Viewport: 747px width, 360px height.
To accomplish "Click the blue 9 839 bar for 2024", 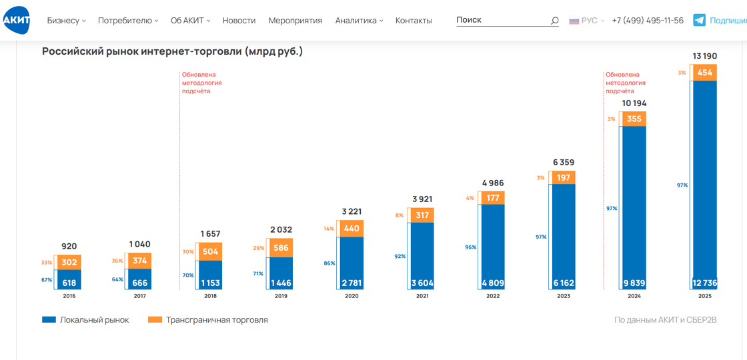I will [634, 207].
